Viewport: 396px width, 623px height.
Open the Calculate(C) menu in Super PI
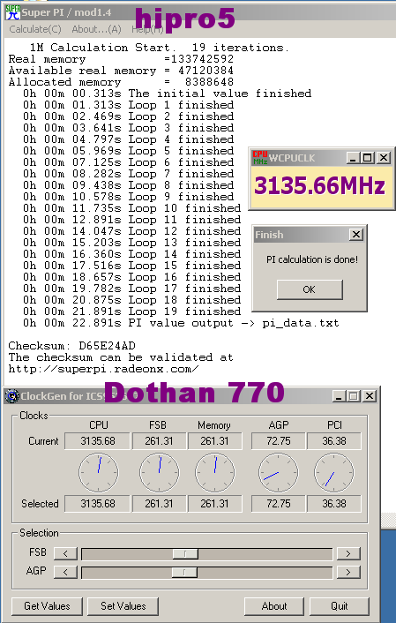(x=35, y=29)
